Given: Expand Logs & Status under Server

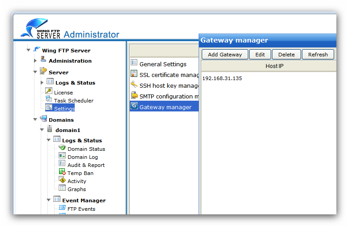Looking at the screenshot, I should tap(42, 83).
